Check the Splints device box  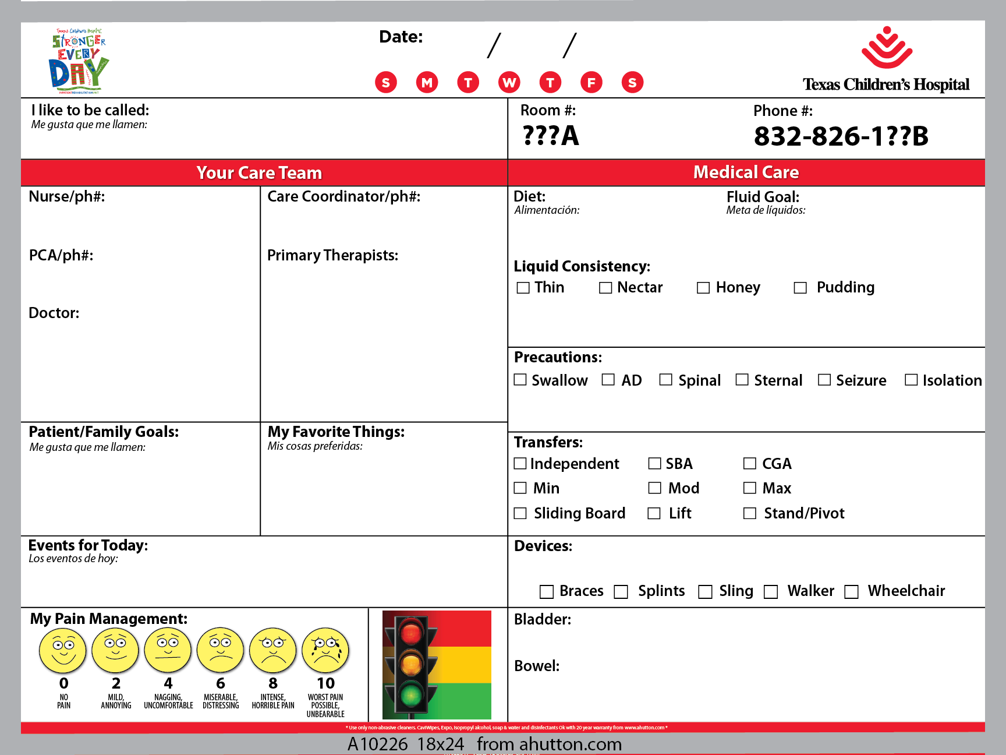[621, 592]
